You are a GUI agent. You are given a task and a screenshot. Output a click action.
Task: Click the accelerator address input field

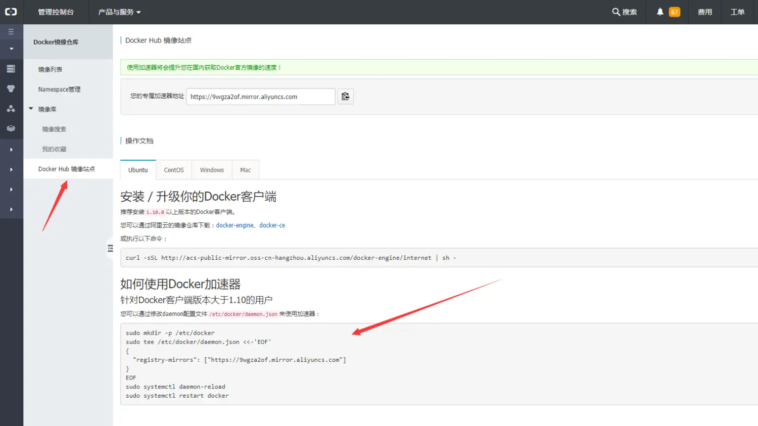(261, 97)
